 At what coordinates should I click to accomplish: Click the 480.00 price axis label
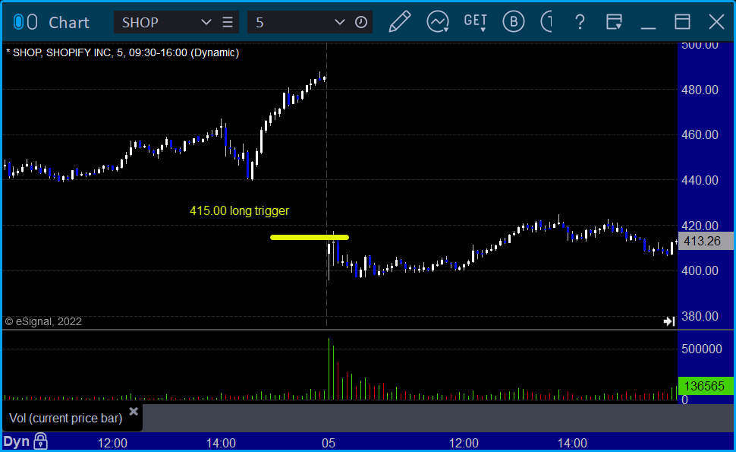pos(700,90)
